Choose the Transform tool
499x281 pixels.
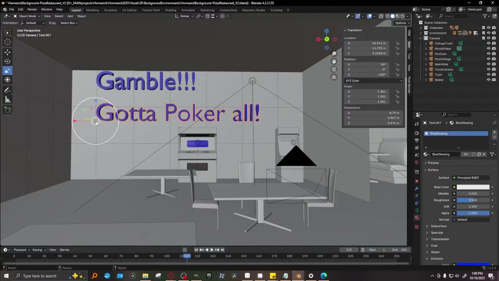pyautogui.click(x=7, y=80)
